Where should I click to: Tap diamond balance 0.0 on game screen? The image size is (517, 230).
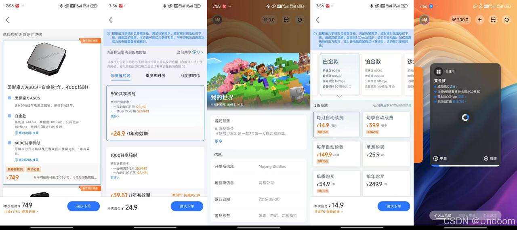point(269,19)
